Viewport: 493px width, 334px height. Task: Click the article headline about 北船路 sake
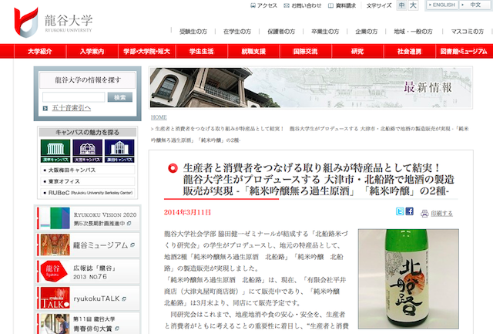[318, 180]
